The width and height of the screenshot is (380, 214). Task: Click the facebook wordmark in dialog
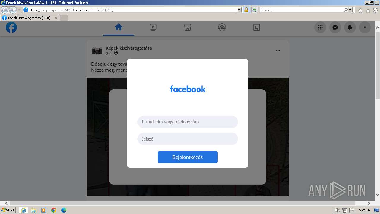pos(188,89)
